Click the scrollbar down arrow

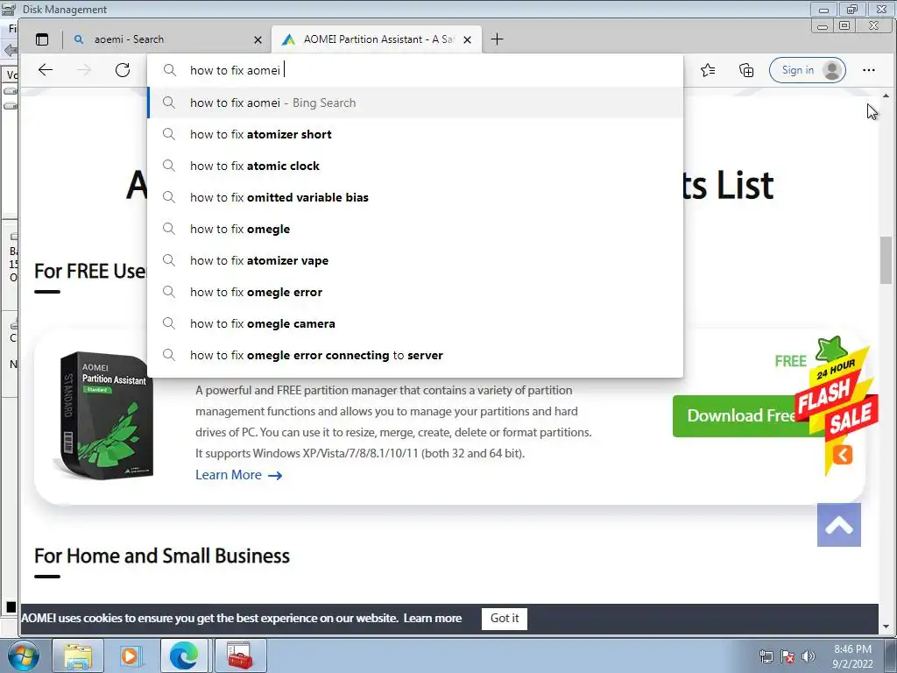[x=886, y=627]
